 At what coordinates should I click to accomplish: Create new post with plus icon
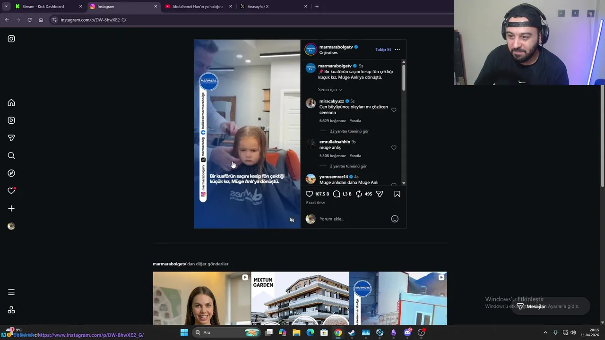tap(11, 208)
